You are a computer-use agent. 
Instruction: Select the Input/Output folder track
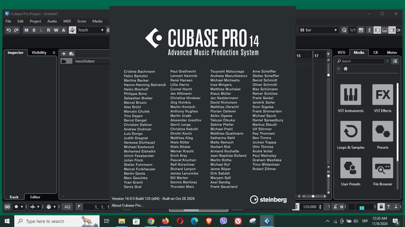coord(85,61)
